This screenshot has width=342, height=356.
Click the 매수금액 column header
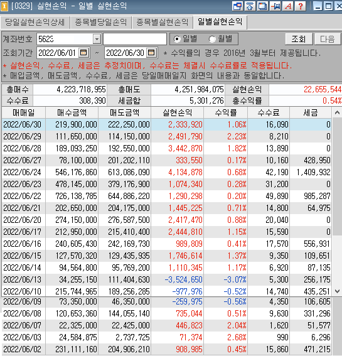click(72, 112)
